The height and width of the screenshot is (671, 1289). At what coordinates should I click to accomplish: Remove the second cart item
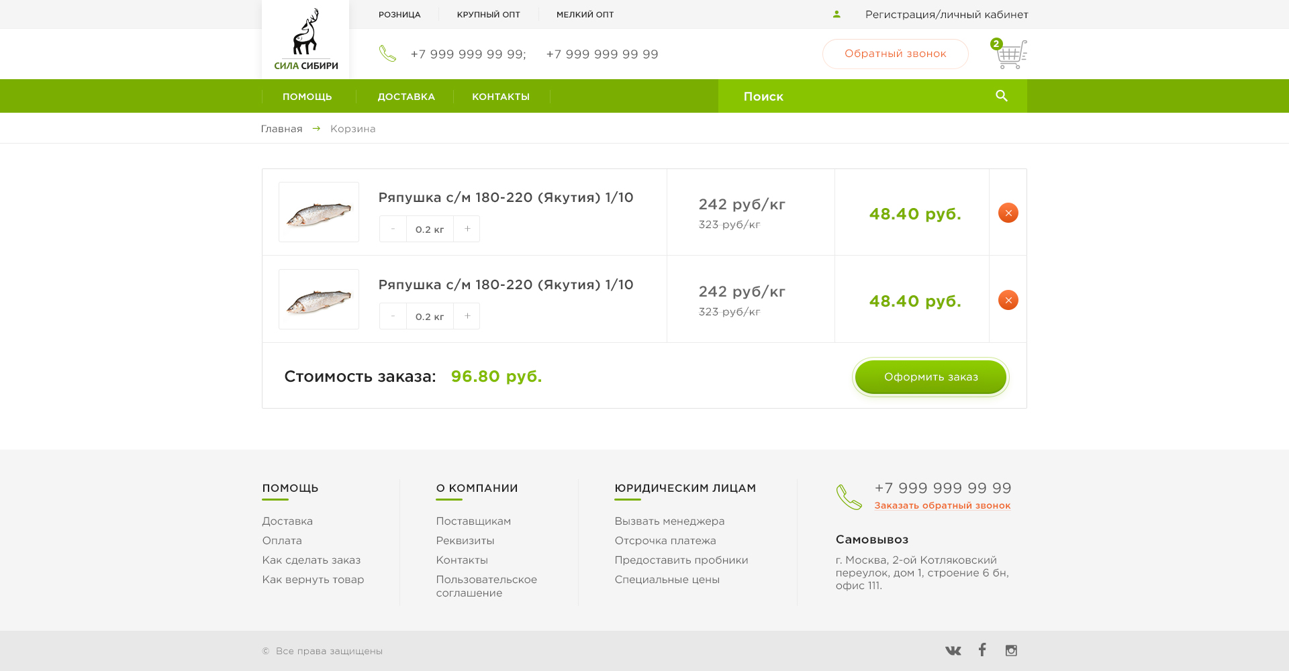1008,300
